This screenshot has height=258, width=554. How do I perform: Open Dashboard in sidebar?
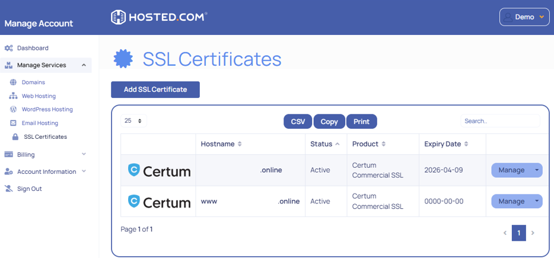(33, 48)
